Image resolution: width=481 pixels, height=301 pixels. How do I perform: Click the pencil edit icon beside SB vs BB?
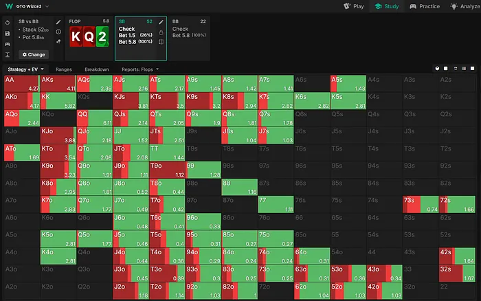[x=58, y=22]
